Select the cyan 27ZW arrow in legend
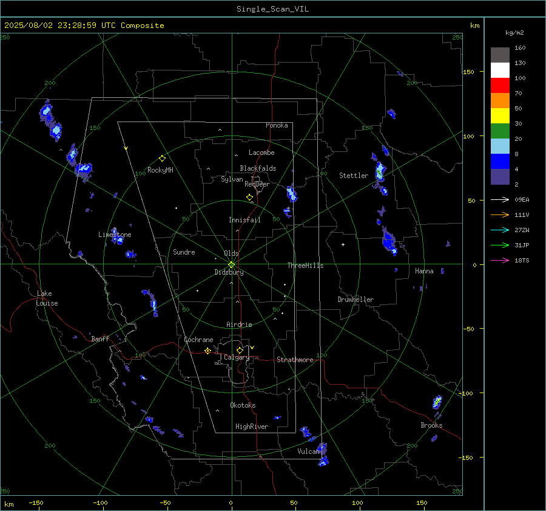This screenshot has width=546, height=511. pos(500,230)
